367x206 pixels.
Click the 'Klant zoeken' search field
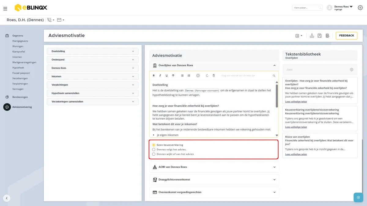coord(307,8)
